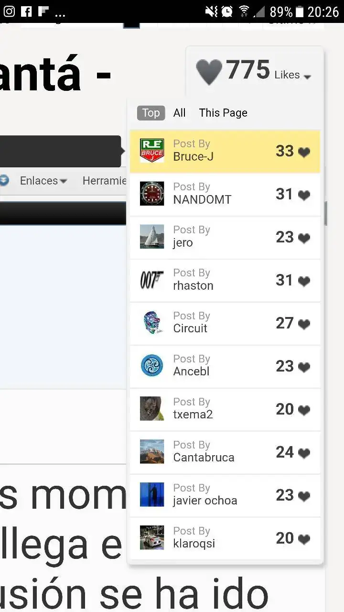Tap the heart beside Cantabruca's 24 likes
Viewport: 344px width, 612px height.
tap(304, 453)
